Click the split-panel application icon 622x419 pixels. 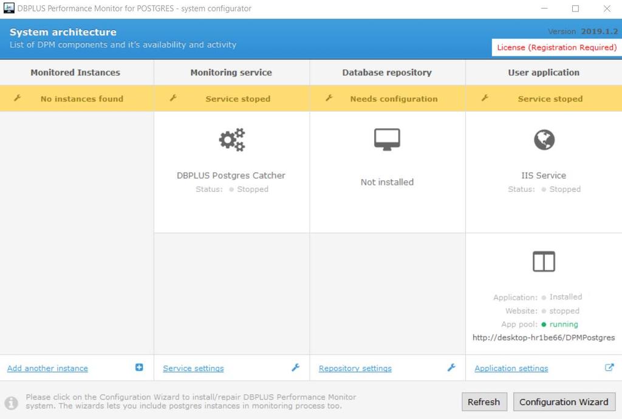tap(544, 262)
